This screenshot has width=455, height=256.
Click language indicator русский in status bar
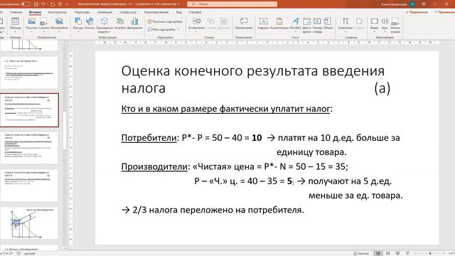(29, 253)
